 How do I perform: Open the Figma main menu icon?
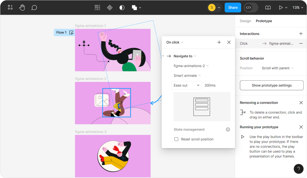pos(10,8)
